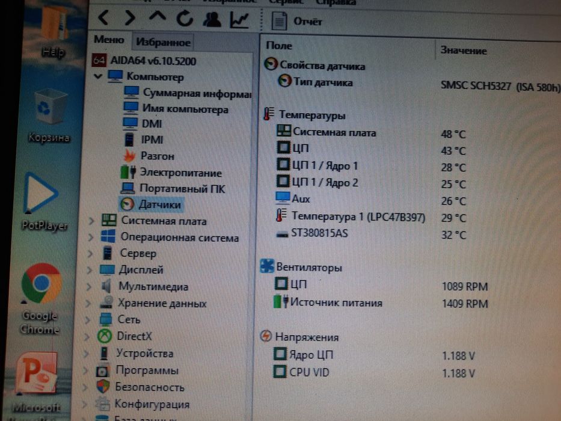Expand the Хранение данных tree node
The height and width of the screenshot is (421, 561).
(88, 303)
